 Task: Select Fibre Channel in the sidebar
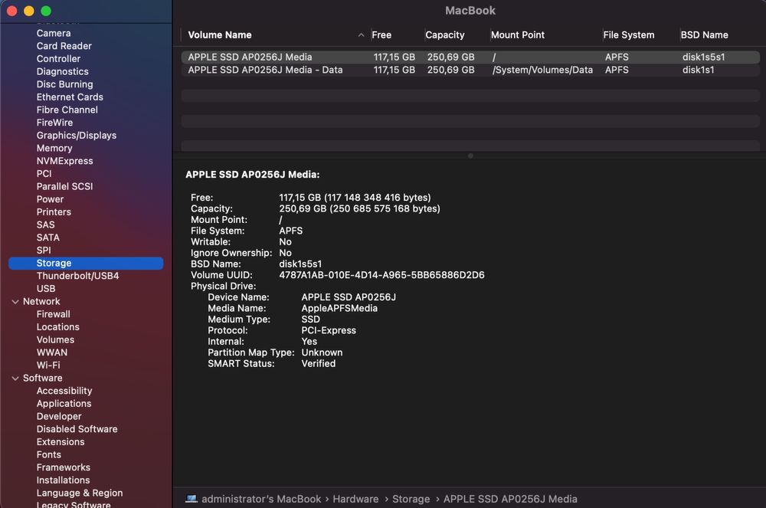click(67, 110)
